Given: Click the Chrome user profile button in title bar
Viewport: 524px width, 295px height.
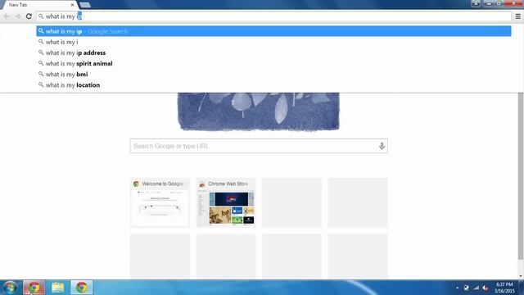Looking at the screenshot, I should point(476,3).
